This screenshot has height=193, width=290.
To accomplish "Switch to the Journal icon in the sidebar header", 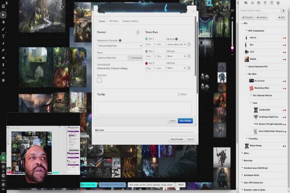I will coord(259,3).
